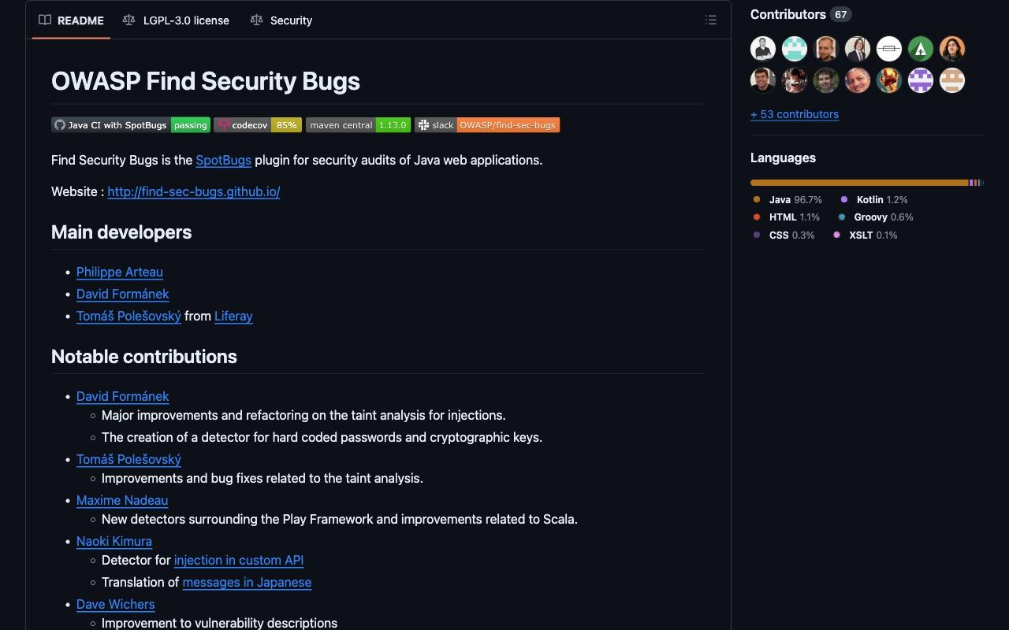Viewport: 1009px width, 630px height.
Task: Click the Kotlin language color dot
Action: pos(844,200)
